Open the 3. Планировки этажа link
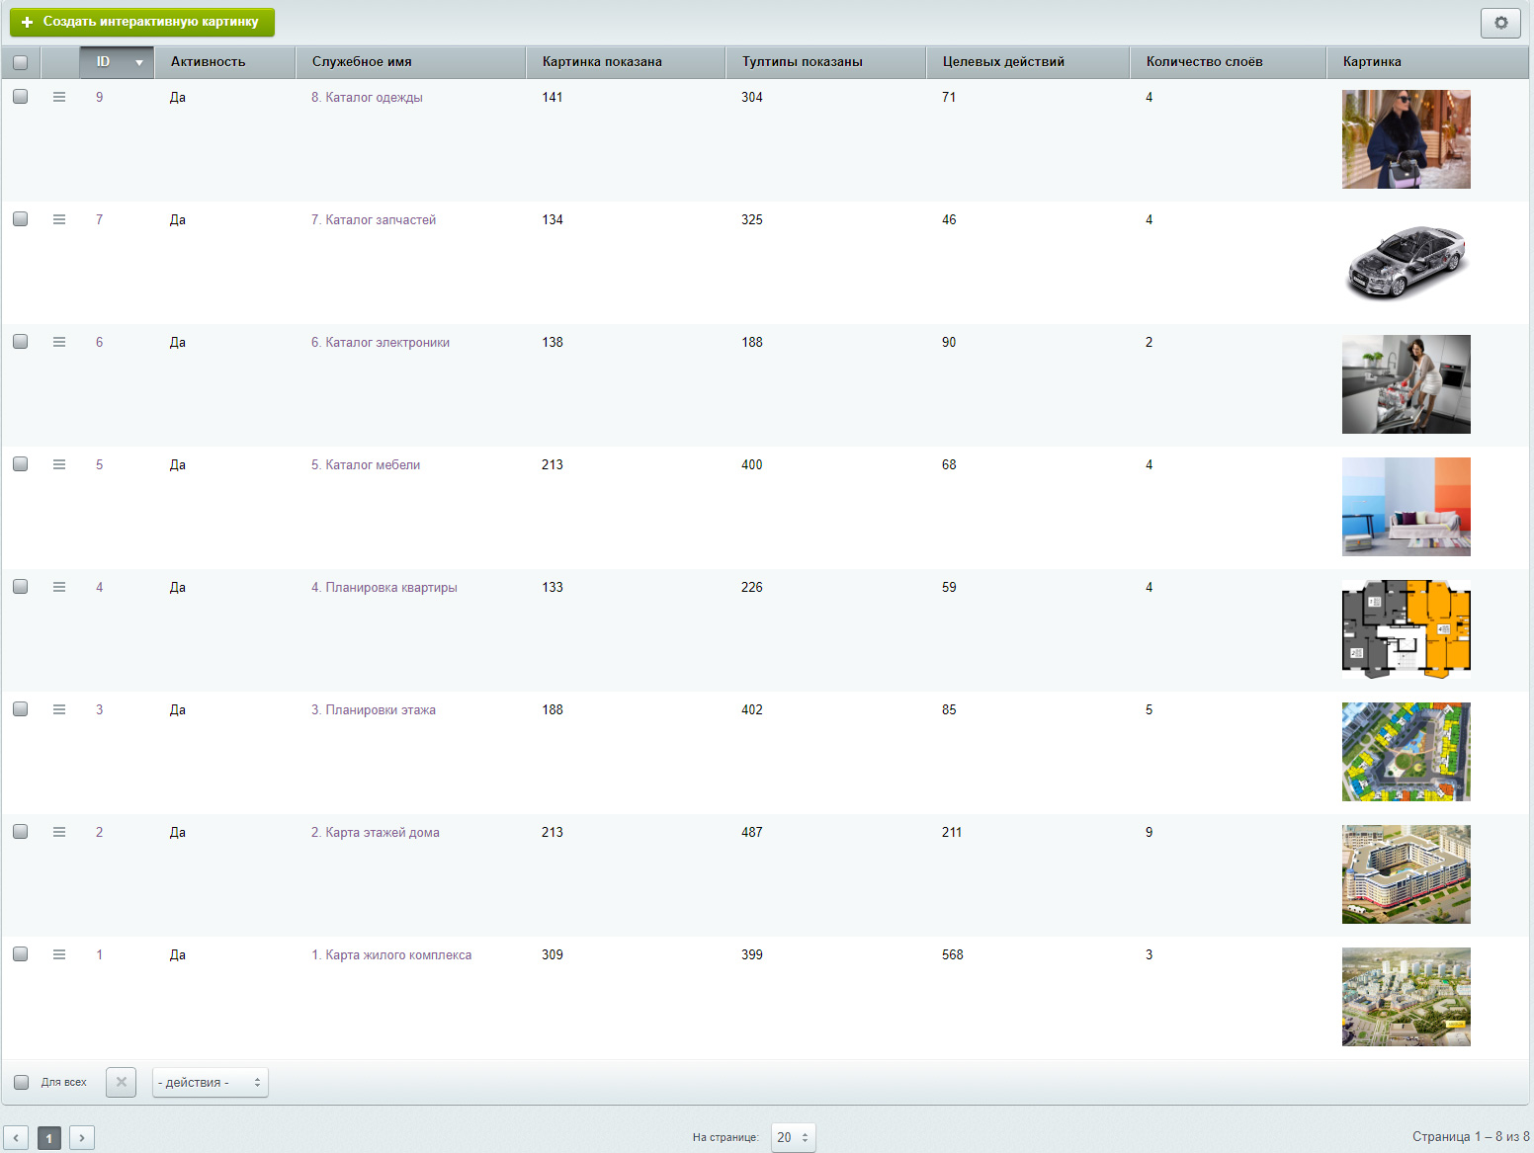This screenshot has width=1534, height=1153. coord(374,709)
